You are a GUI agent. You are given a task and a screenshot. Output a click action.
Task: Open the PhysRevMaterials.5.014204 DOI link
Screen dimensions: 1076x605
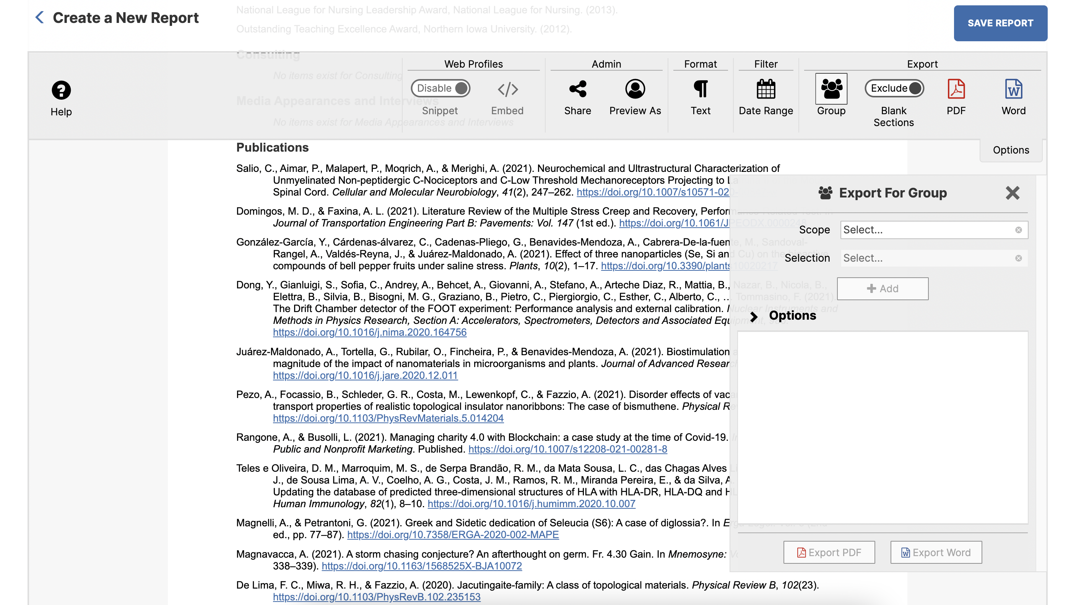[x=388, y=419]
